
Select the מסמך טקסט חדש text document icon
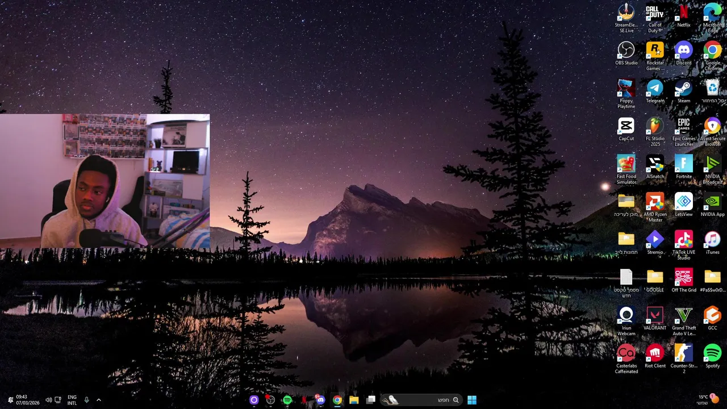pyautogui.click(x=626, y=283)
